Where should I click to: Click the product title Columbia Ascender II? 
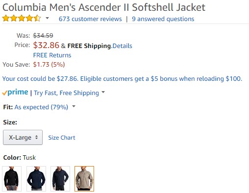tap(104, 7)
